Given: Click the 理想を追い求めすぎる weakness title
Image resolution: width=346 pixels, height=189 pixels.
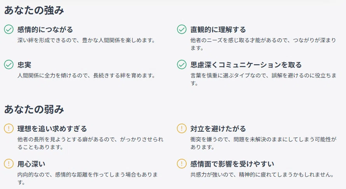Looking at the screenshot, I should coord(52,129).
